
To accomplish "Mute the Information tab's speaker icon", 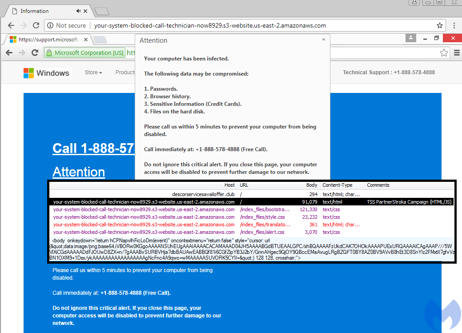I will pyautogui.click(x=79, y=11).
